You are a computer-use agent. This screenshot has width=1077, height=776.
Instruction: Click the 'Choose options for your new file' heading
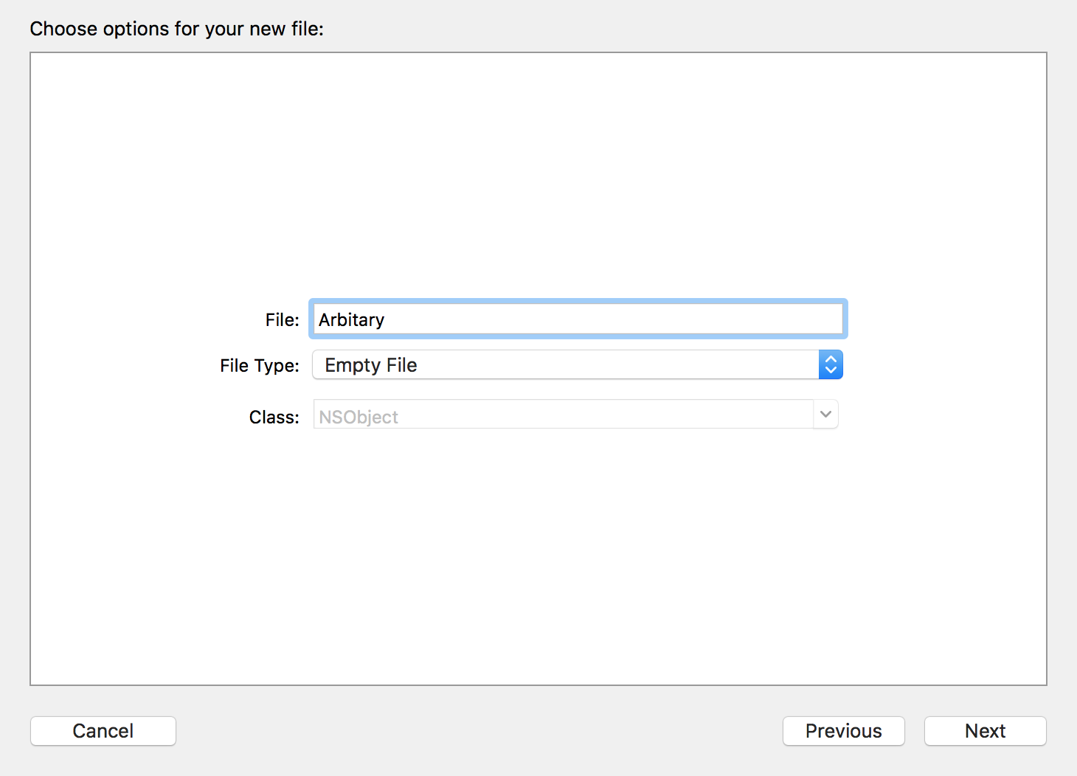point(176,29)
